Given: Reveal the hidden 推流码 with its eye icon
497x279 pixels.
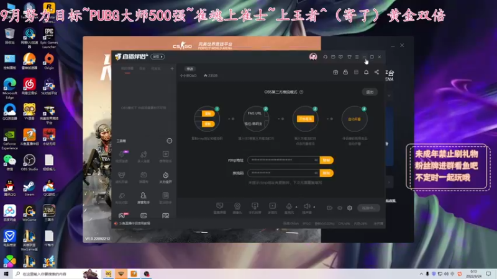Looking at the screenshot, I should [316, 173].
